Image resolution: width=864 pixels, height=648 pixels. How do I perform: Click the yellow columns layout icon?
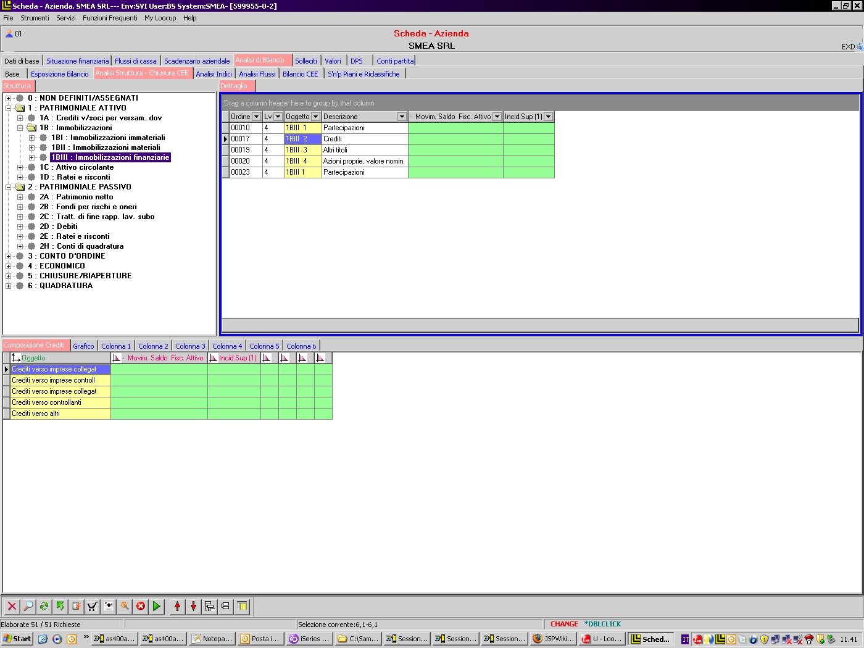pos(242,606)
